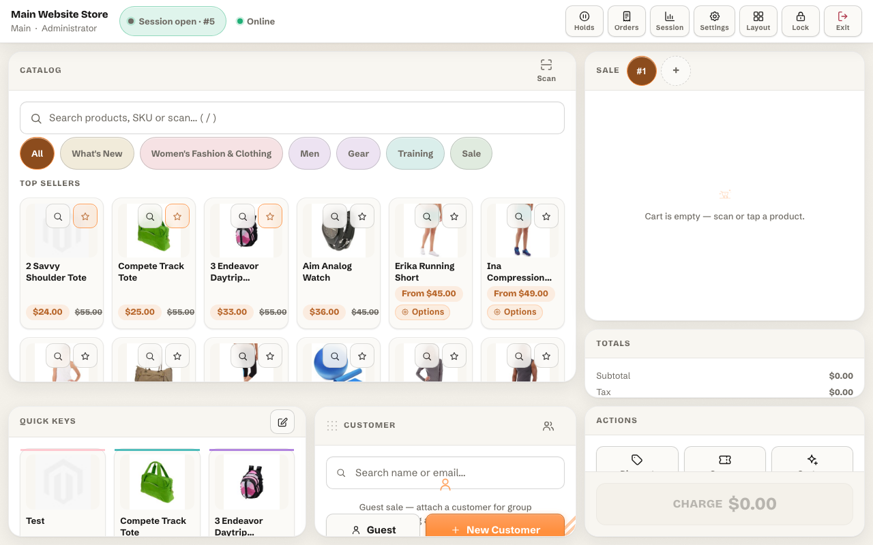Click the Session open #5 badge

coord(173,21)
